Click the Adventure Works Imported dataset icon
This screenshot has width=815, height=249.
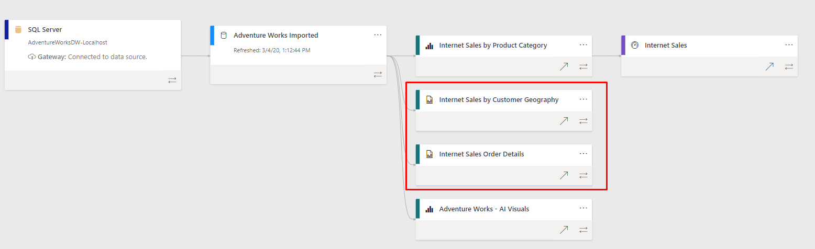tap(224, 36)
